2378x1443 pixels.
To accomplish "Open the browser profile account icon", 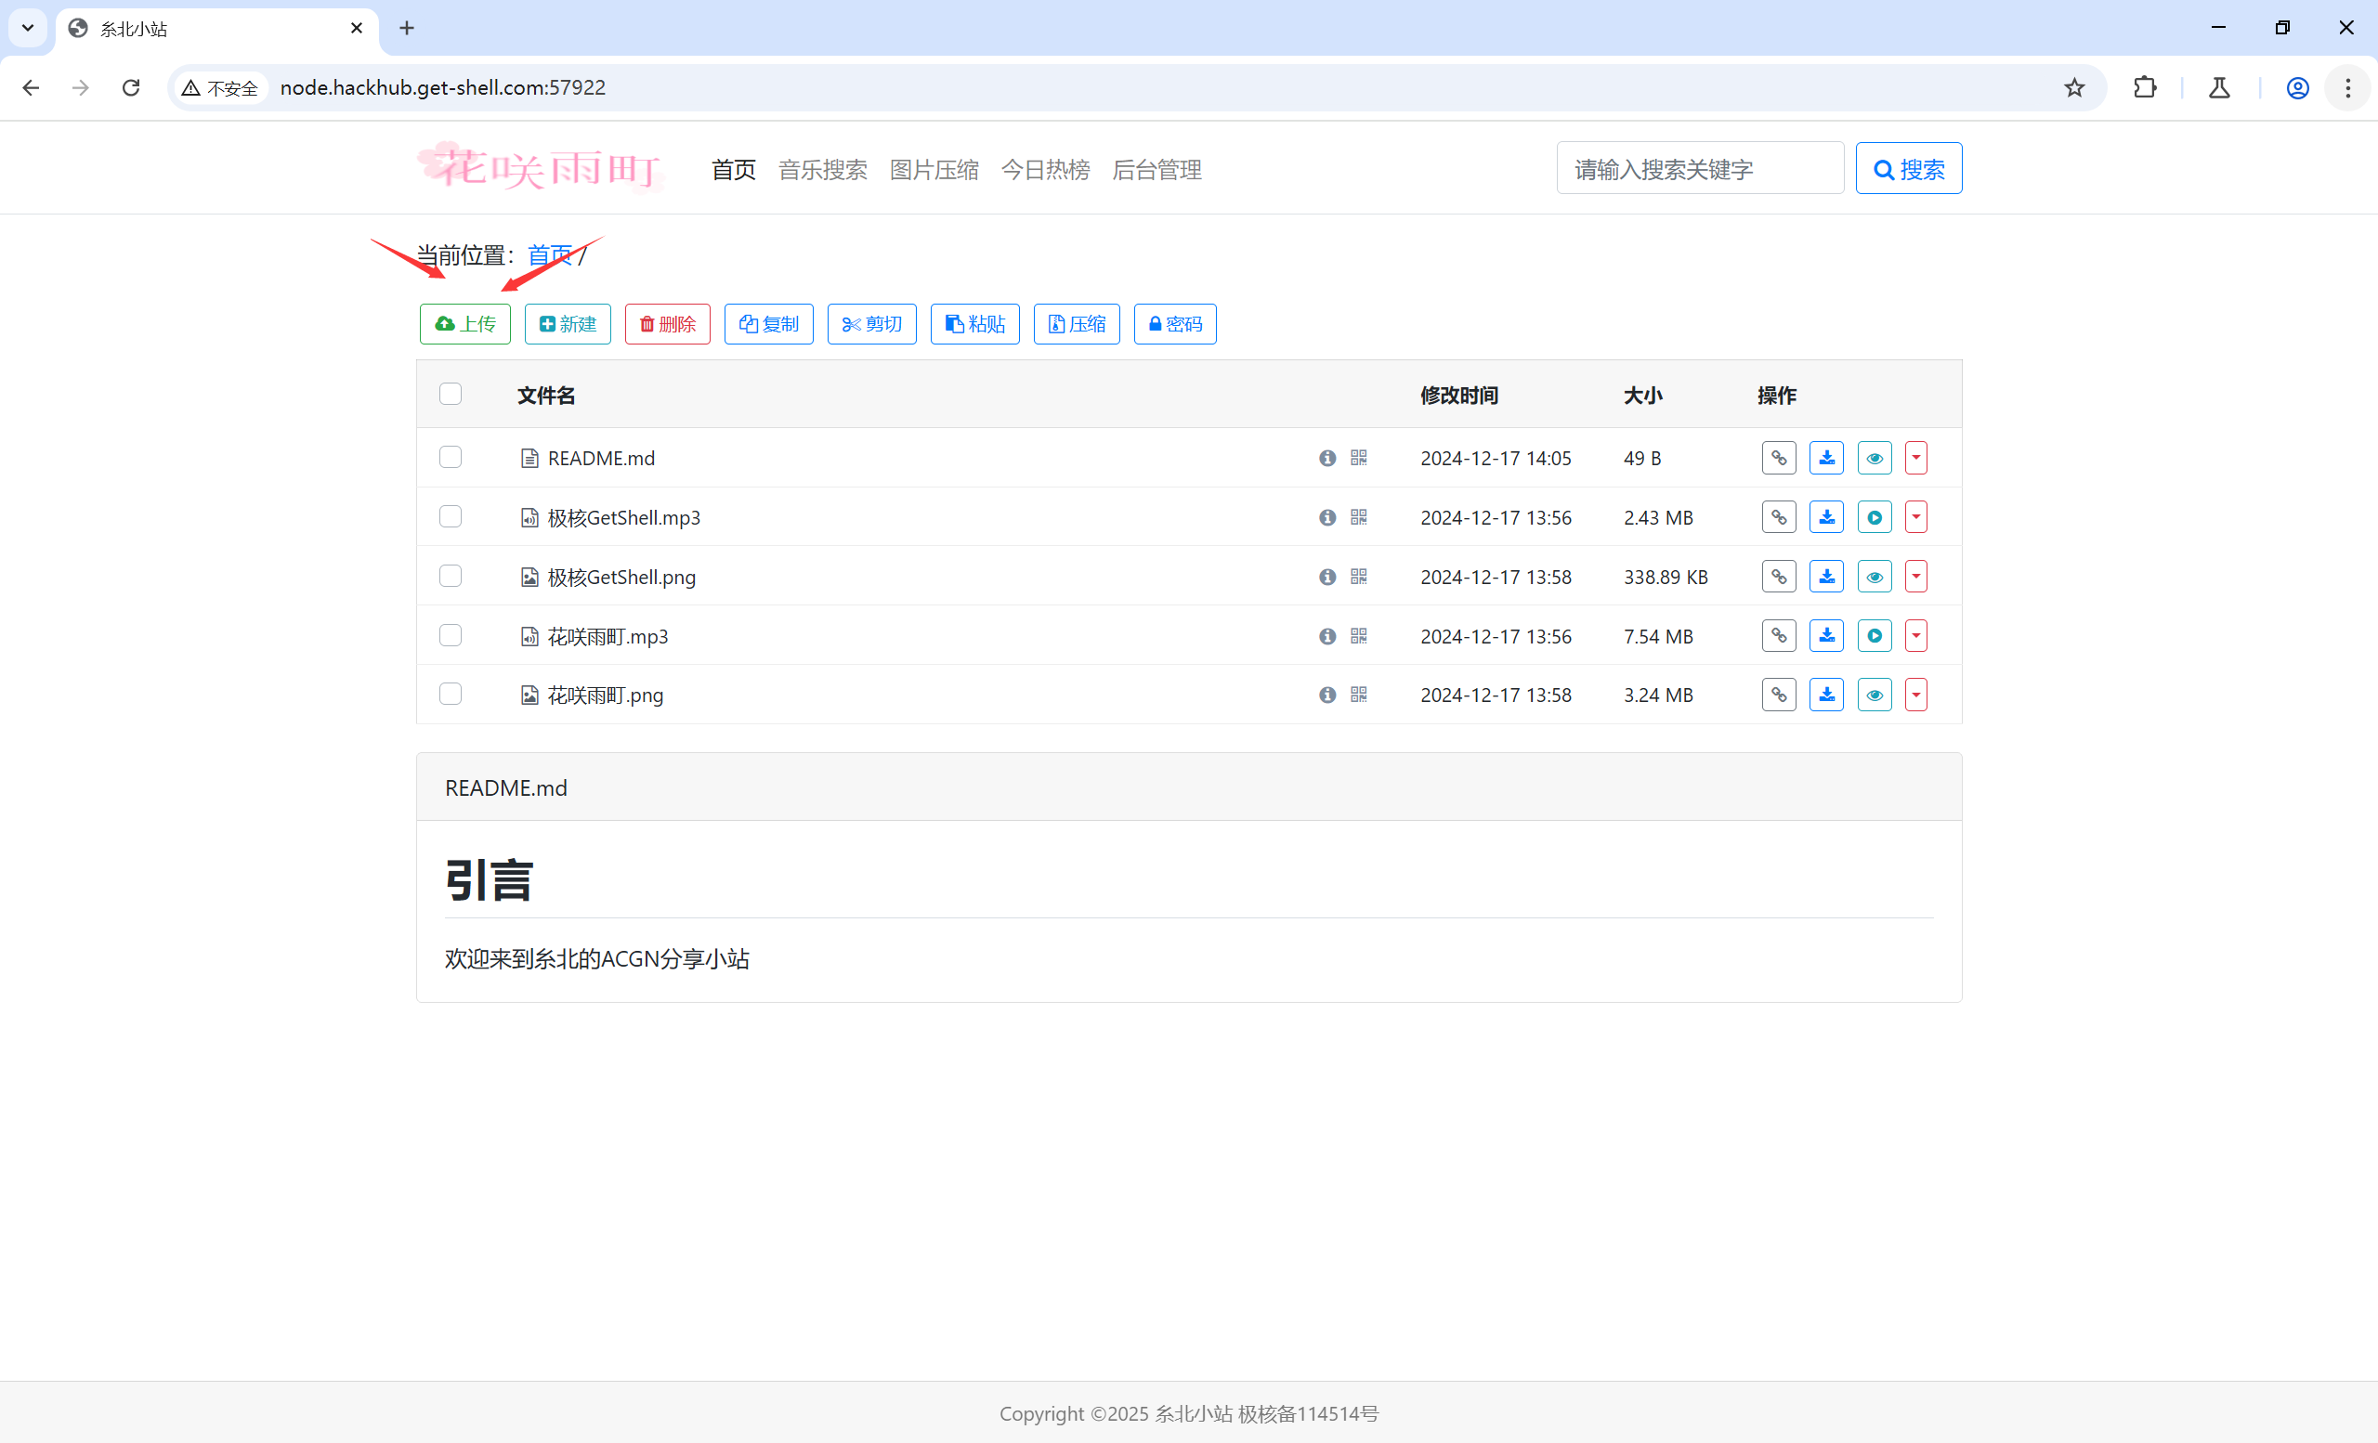I will [x=2297, y=88].
